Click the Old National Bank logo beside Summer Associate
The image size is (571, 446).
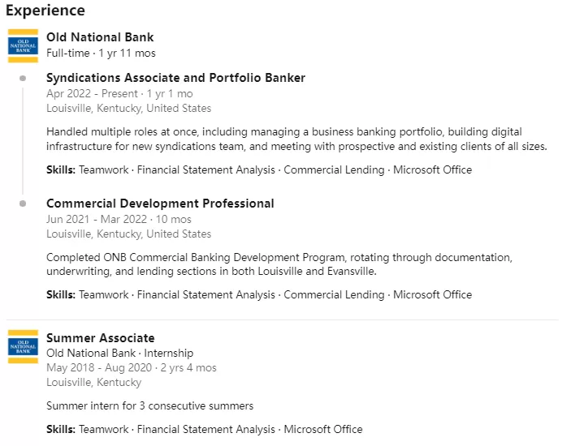click(23, 347)
